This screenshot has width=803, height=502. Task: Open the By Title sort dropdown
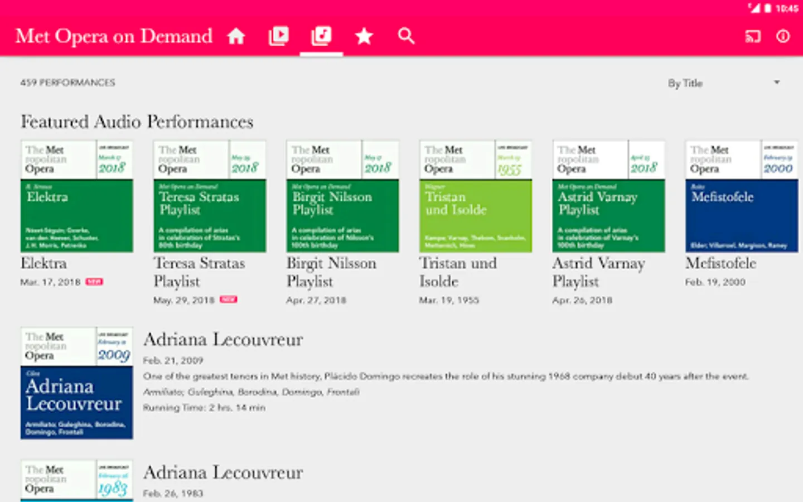[724, 83]
